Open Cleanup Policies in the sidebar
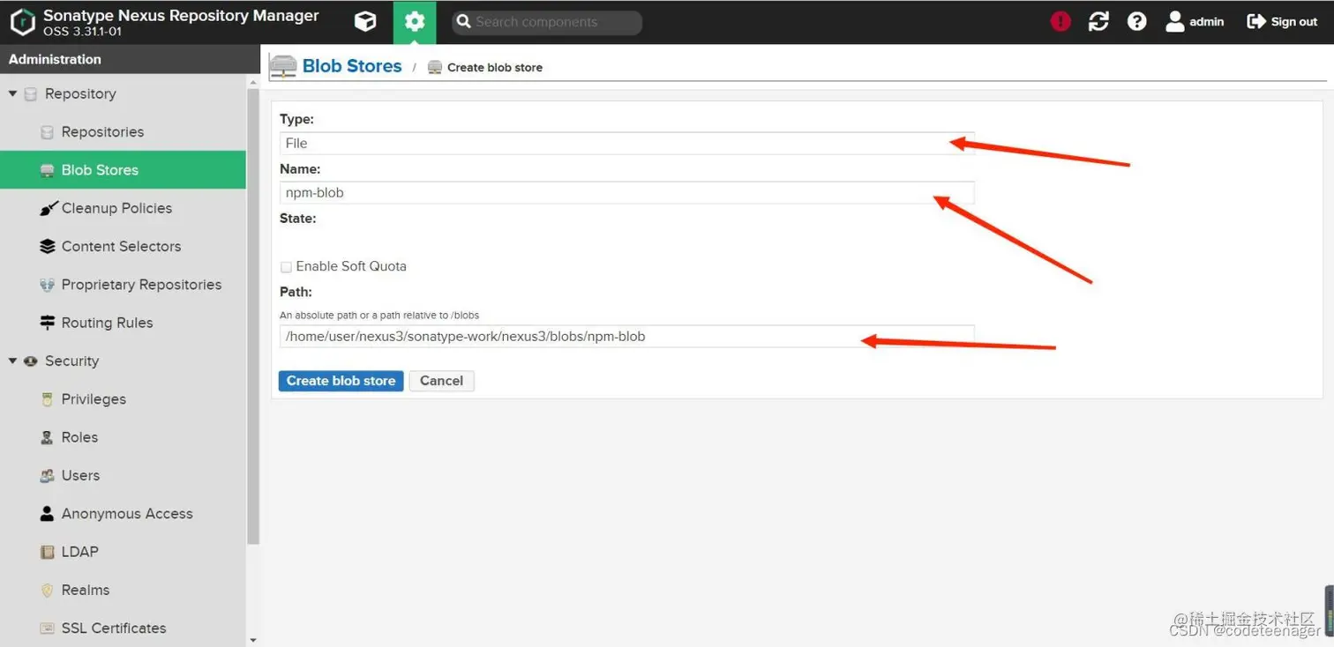Viewport: 1334px width, 647px height. [x=123, y=208]
